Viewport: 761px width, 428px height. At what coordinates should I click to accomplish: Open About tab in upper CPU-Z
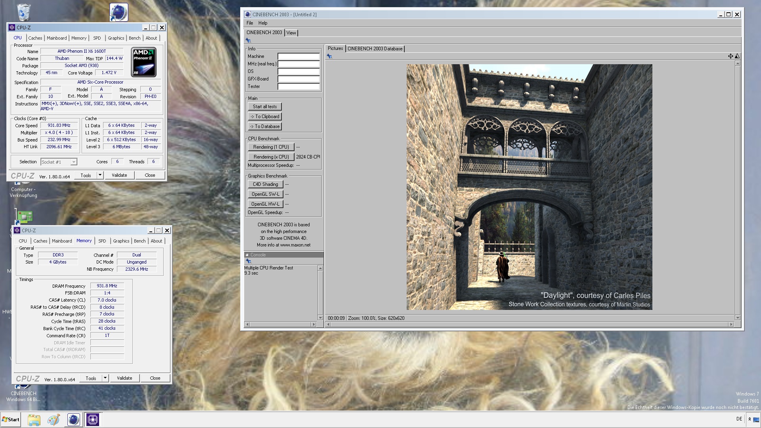(151, 38)
